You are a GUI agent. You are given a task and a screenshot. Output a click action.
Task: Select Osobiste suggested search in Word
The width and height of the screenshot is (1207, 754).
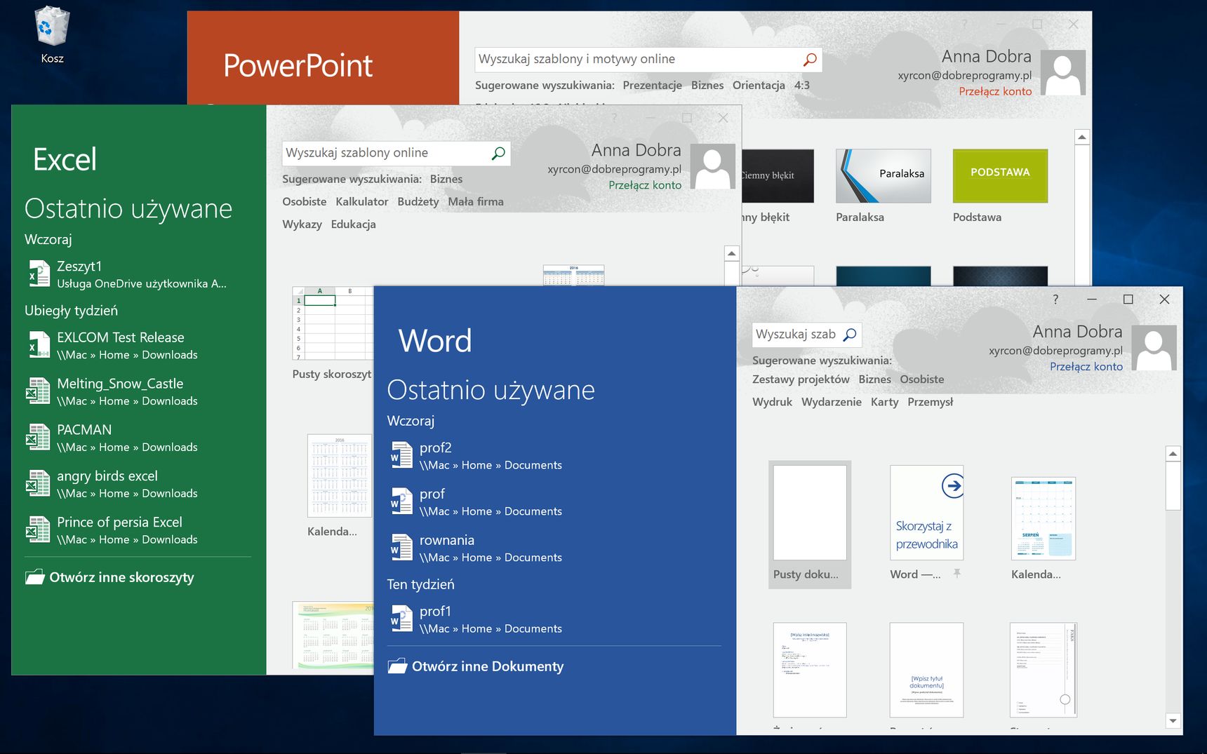tap(922, 379)
